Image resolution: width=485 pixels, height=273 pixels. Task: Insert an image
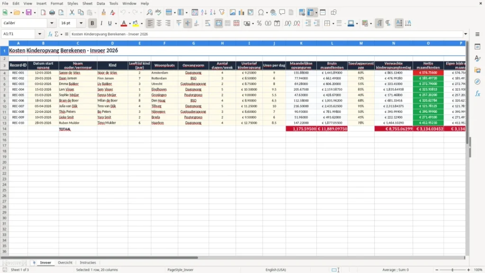233,12
